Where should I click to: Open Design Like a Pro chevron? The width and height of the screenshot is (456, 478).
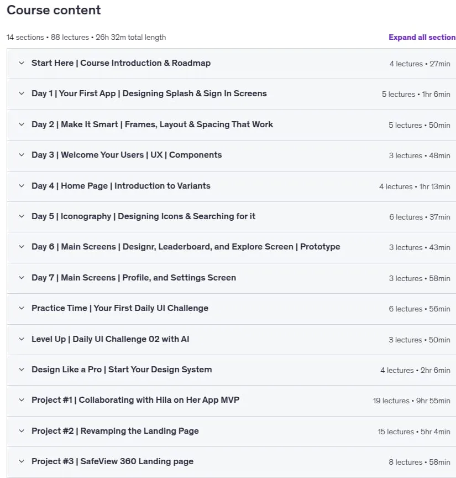[22, 370]
